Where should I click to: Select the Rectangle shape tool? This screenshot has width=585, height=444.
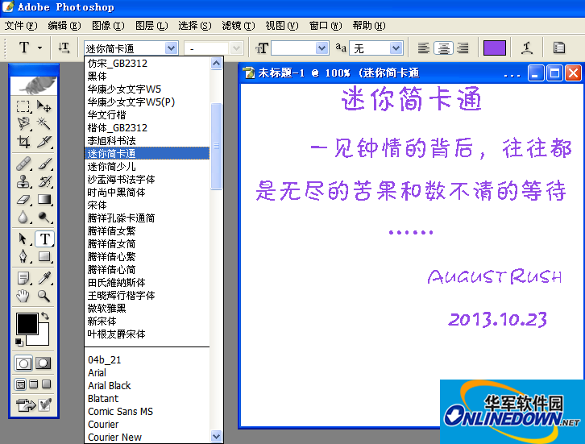point(44,256)
